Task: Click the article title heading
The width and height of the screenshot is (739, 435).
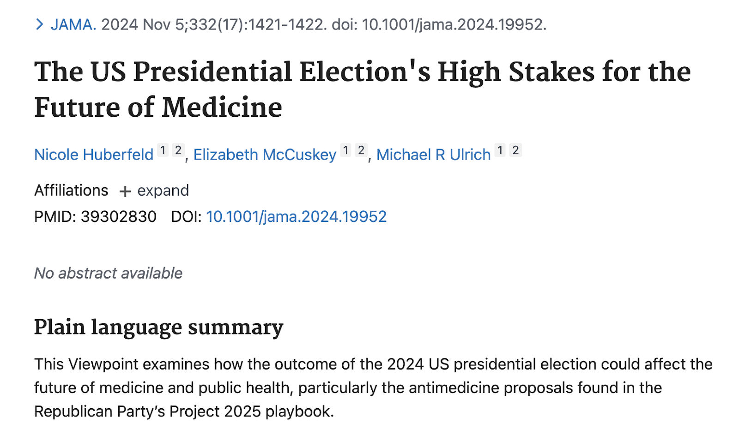Action: (363, 89)
